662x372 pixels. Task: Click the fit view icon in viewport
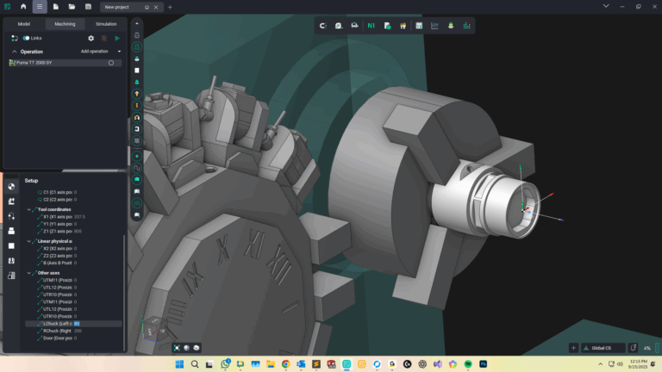[x=177, y=348]
